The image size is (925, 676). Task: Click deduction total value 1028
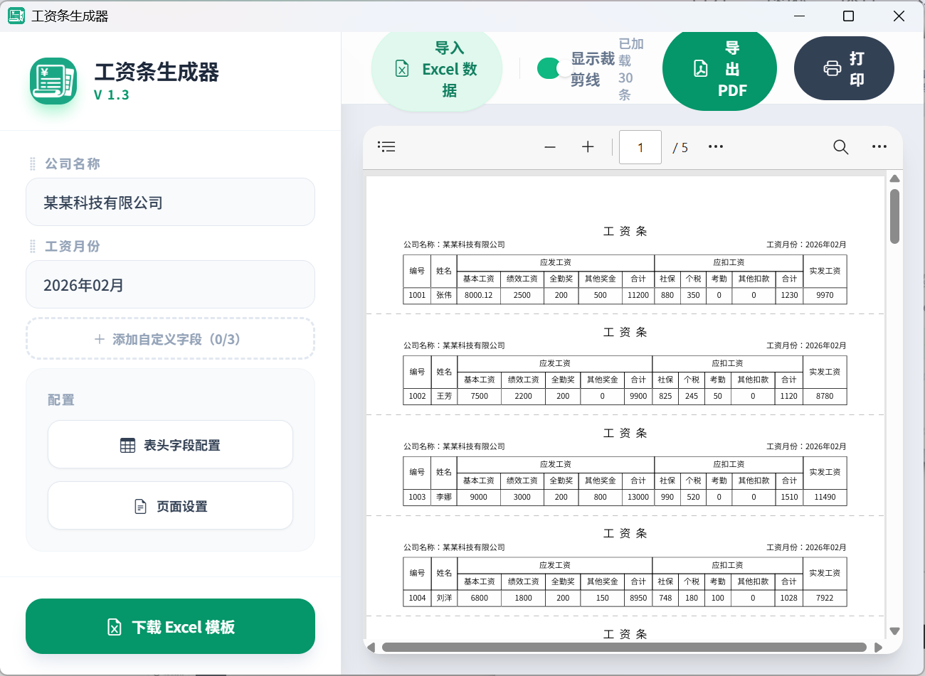[788, 598]
